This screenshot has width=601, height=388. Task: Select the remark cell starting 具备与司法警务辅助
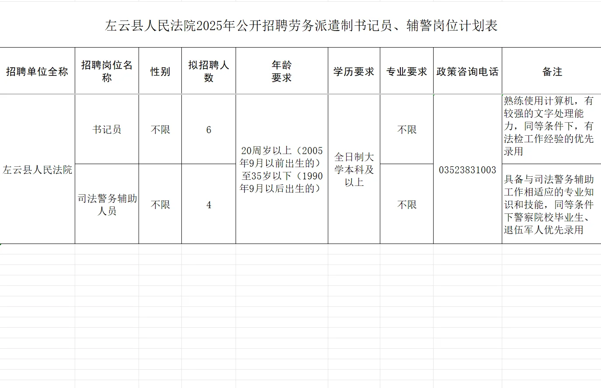click(552, 204)
